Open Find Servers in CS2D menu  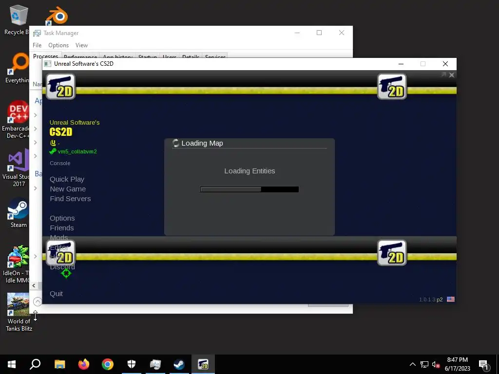[70, 199]
